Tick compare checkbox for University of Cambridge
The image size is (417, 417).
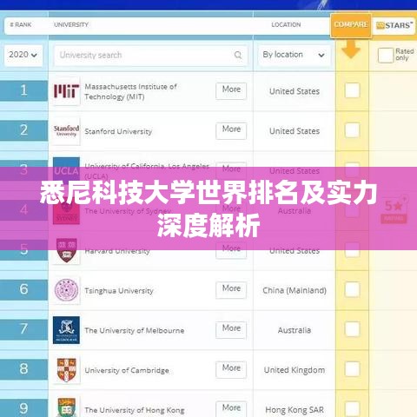[x=352, y=369]
